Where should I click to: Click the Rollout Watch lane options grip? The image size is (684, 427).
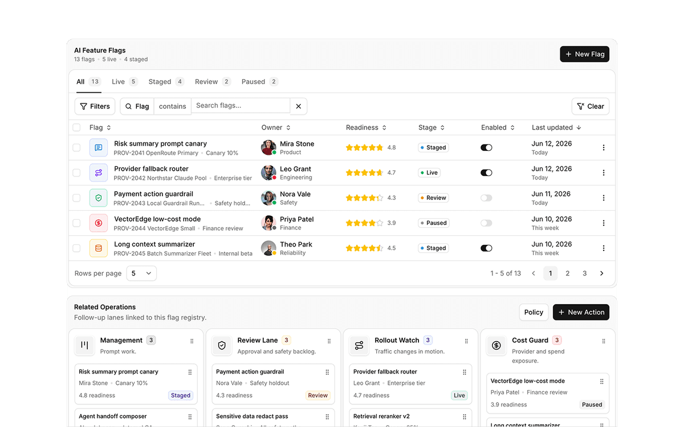click(x=466, y=341)
